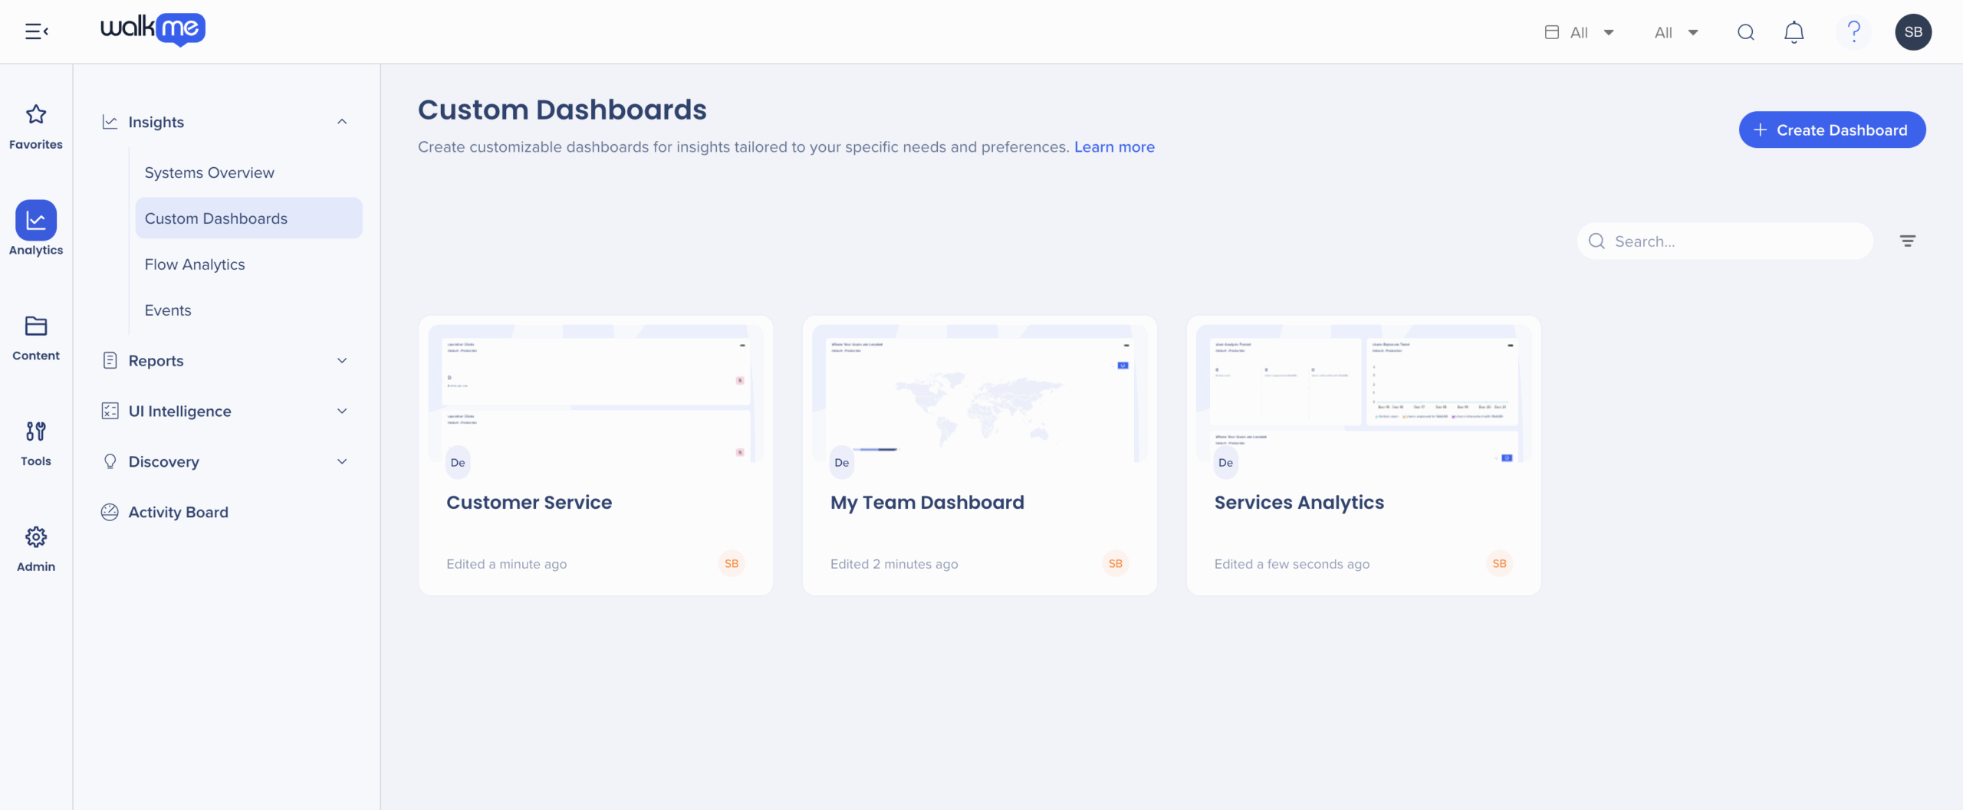Screen dimensions: 1963x810
Task: Click the Create Dashboard button
Action: [x=1832, y=130]
